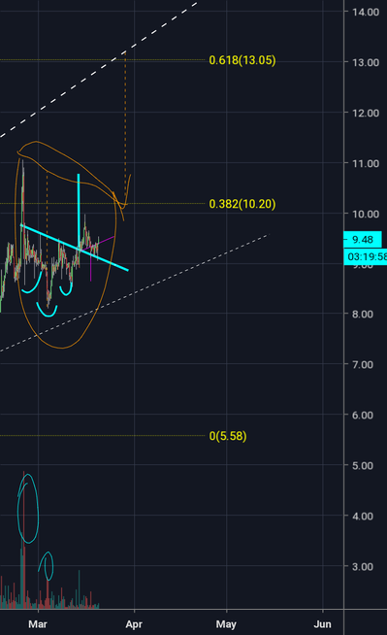Click the vertical cyan measurement line
387x635 pixels.
(79, 211)
